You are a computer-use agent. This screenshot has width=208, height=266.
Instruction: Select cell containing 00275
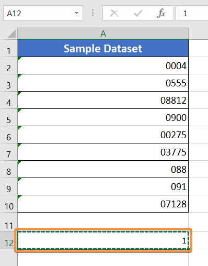(103, 135)
